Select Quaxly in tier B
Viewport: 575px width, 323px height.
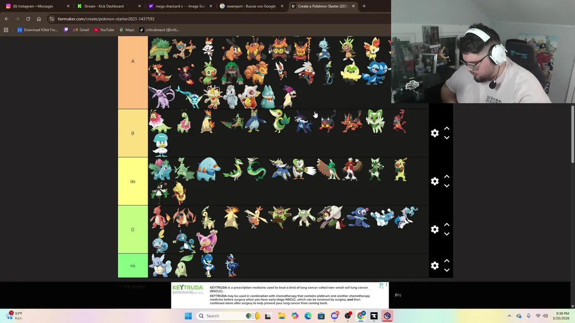pyautogui.click(x=161, y=144)
